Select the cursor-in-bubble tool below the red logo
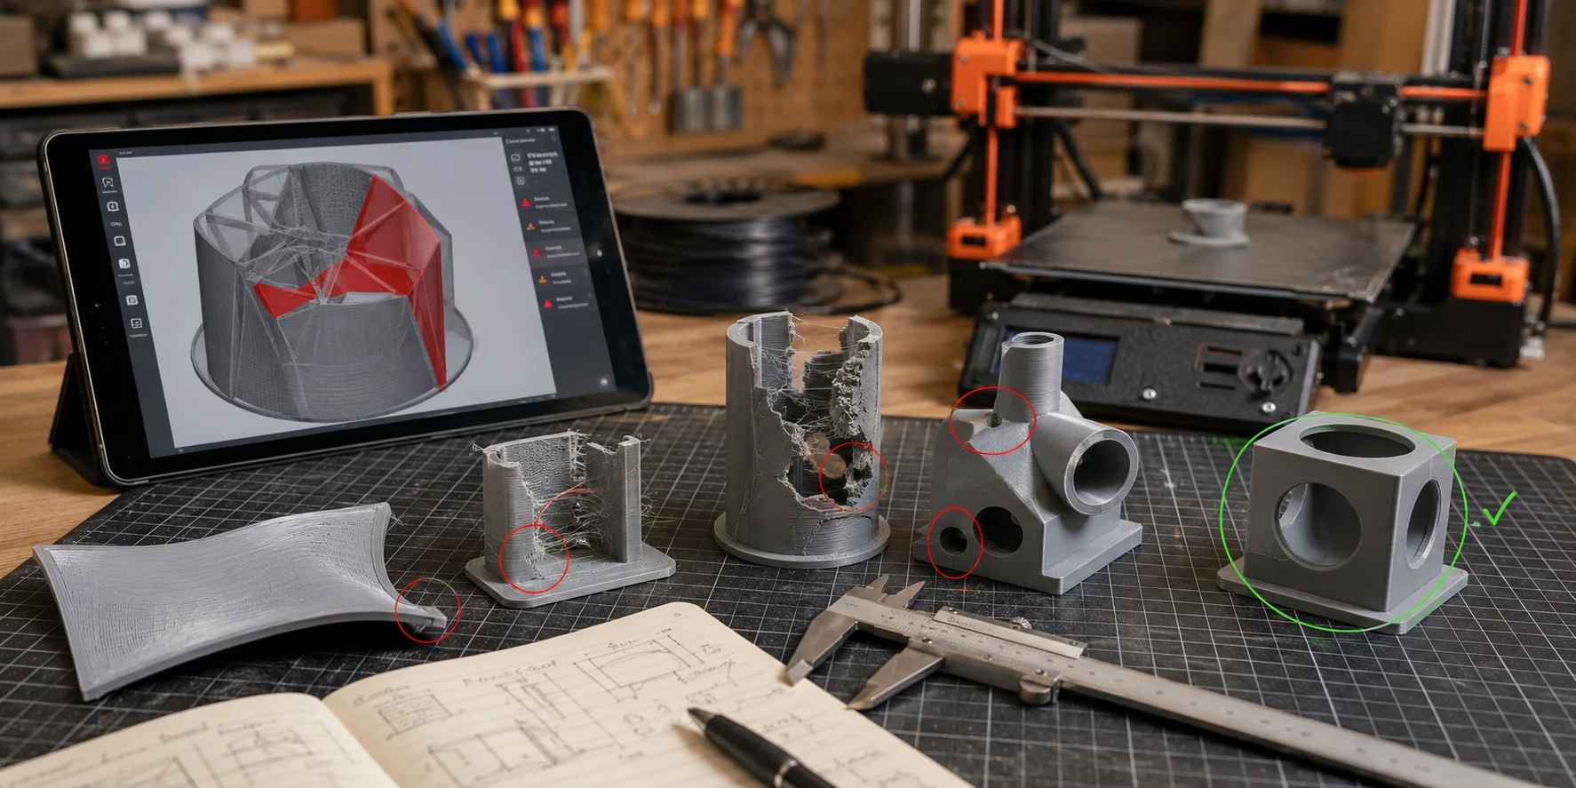The height and width of the screenshot is (788, 1576). click(x=107, y=182)
